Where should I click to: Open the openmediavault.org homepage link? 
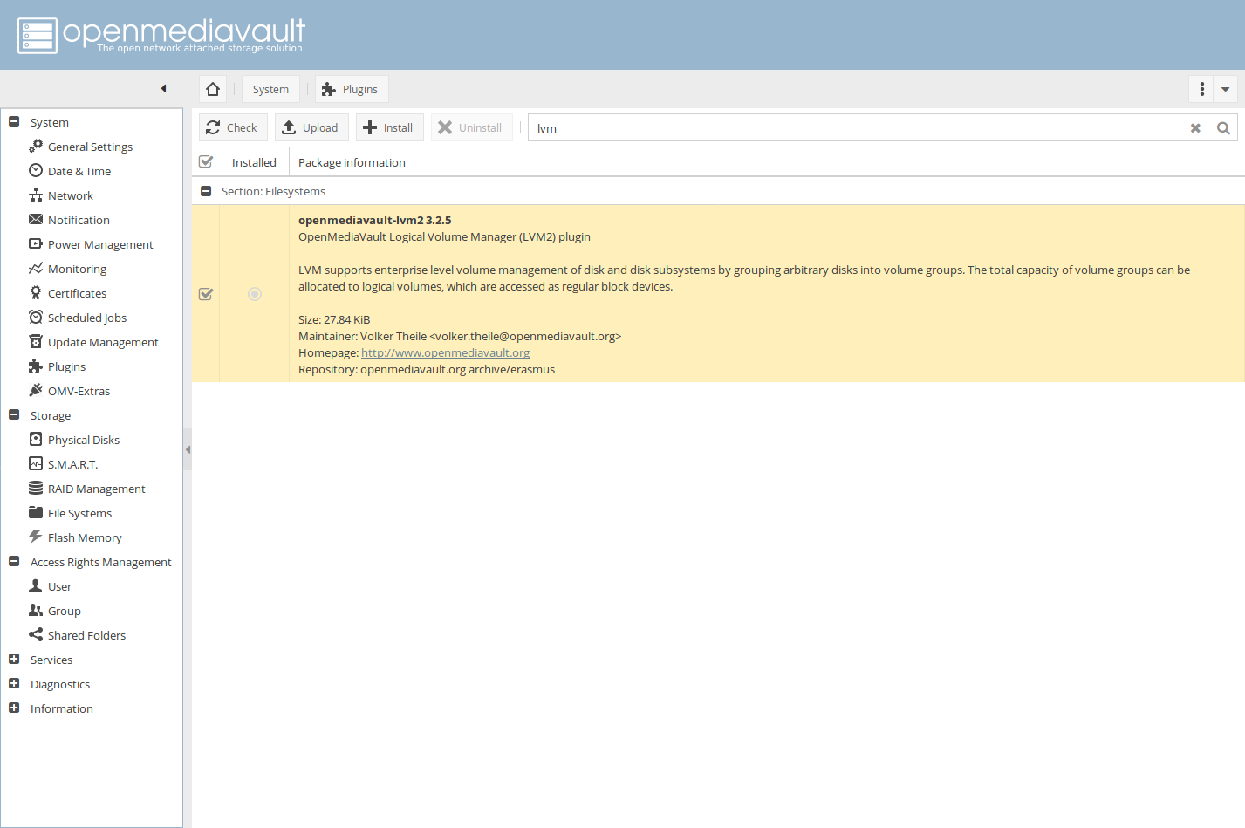(x=445, y=352)
